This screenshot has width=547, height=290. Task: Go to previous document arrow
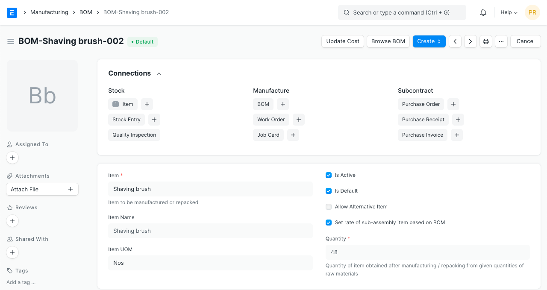[x=455, y=41]
